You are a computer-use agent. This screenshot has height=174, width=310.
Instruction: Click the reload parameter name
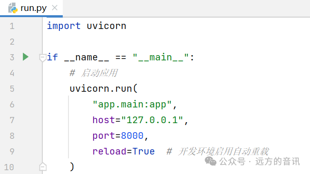(x=109, y=152)
